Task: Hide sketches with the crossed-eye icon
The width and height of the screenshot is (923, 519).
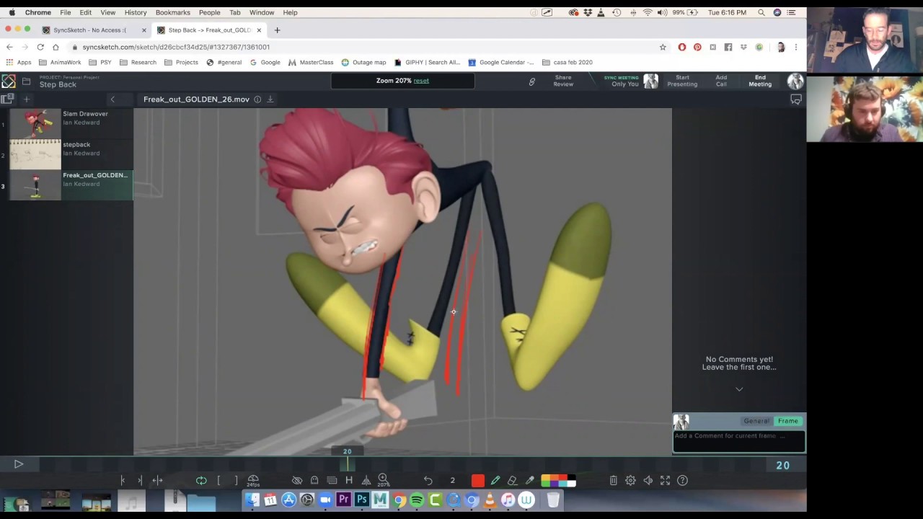Action: click(297, 480)
